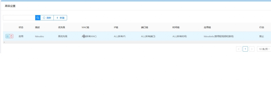Screen dimensions: 271x106
Task: Open the 10 条/页 page size dropdown
Action: click(264, 49)
